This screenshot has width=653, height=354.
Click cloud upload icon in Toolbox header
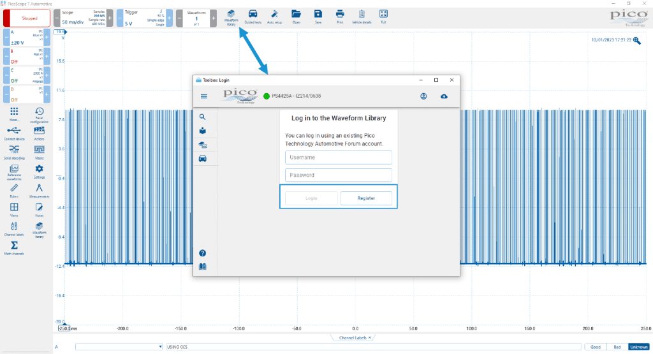(x=444, y=96)
